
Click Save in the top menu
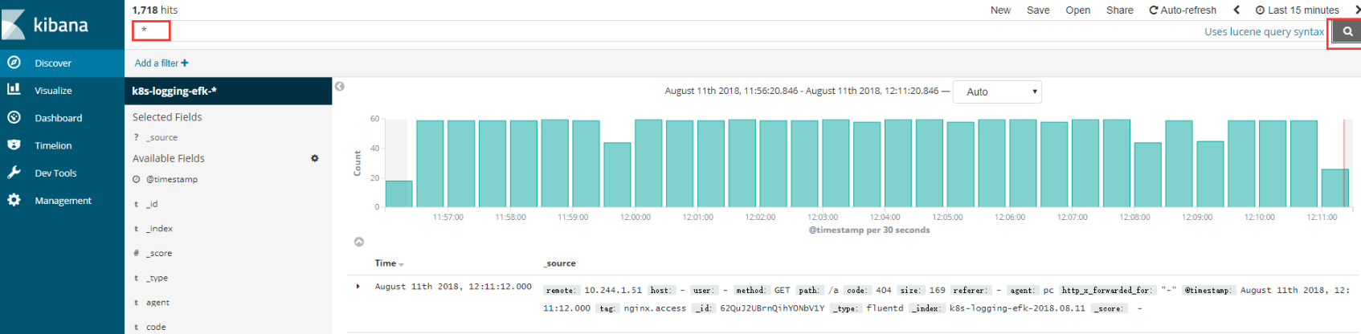pyautogui.click(x=1038, y=10)
